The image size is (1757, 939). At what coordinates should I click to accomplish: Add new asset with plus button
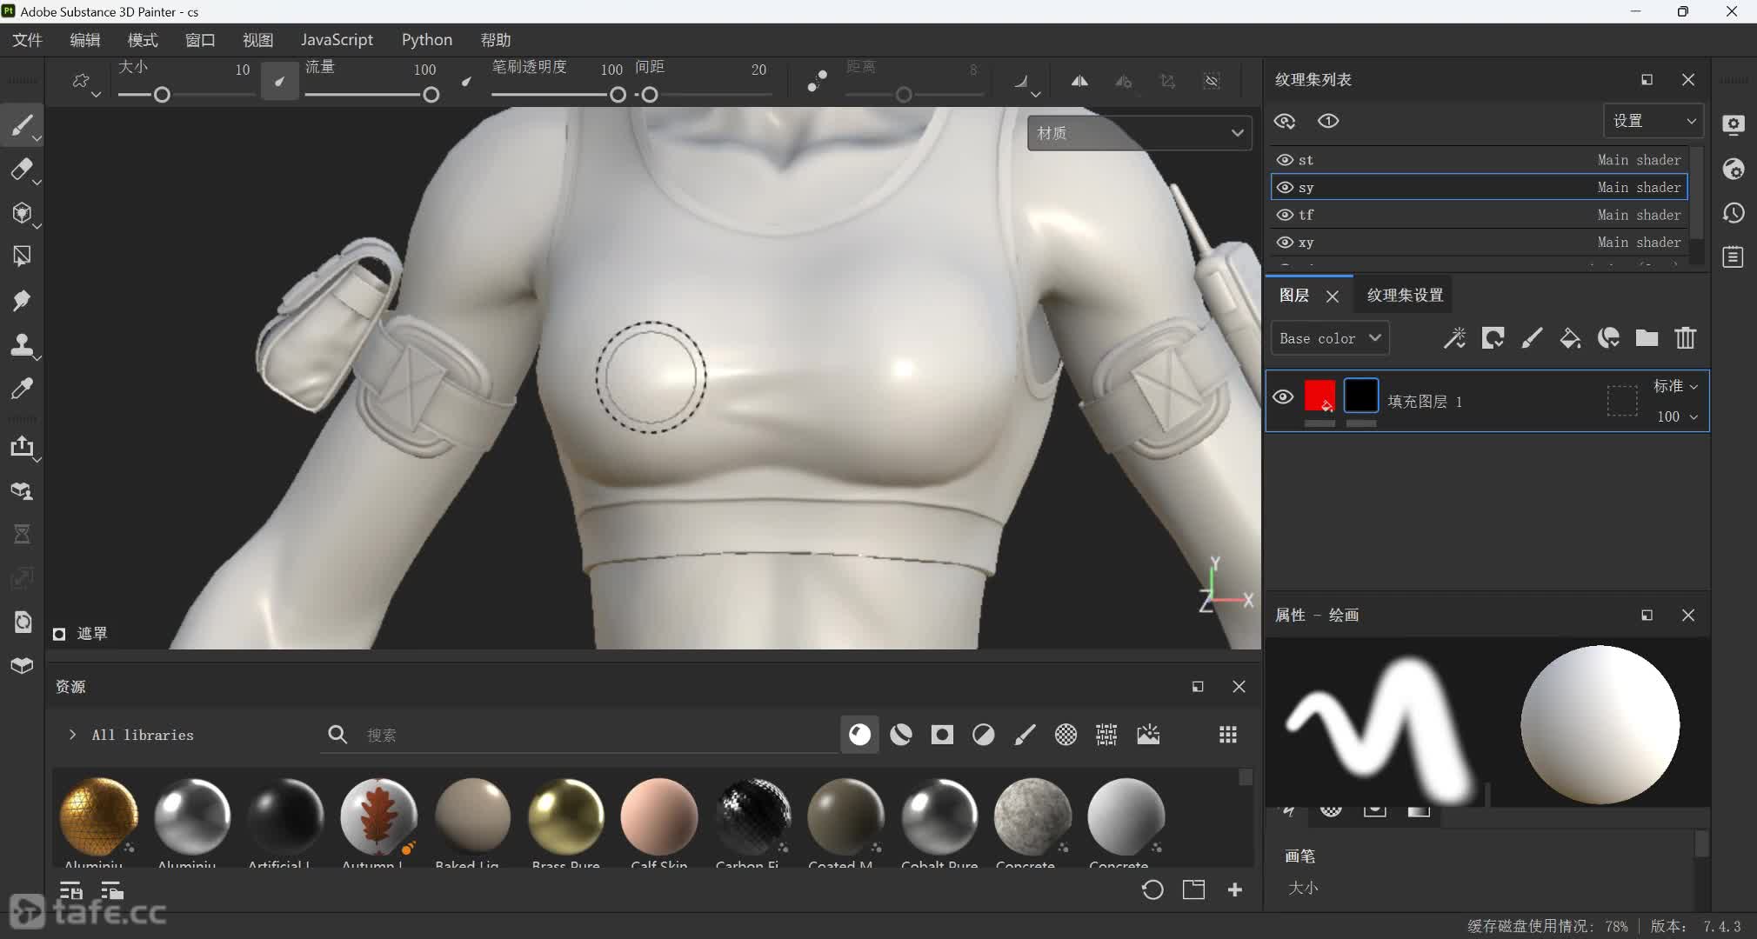pos(1235,889)
